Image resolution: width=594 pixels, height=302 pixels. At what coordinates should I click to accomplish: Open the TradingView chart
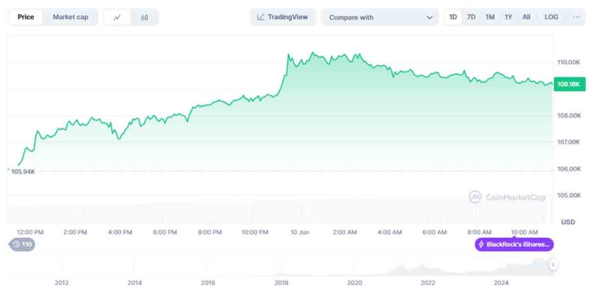pos(283,17)
